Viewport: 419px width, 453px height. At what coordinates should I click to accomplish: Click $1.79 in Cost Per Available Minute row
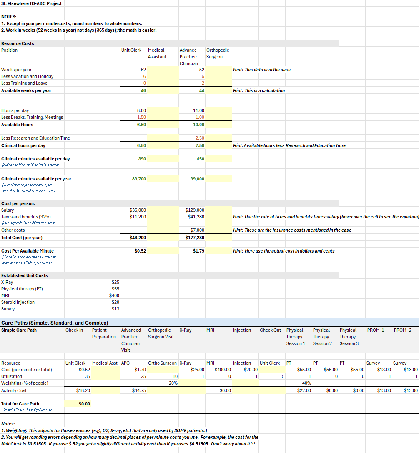(192, 251)
